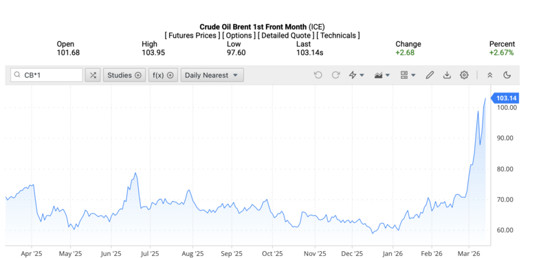Click the Change value +2.68
Image resolution: width=550 pixels, height=258 pixels.
pos(405,53)
